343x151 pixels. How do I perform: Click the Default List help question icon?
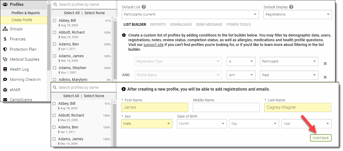[x=144, y=7]
